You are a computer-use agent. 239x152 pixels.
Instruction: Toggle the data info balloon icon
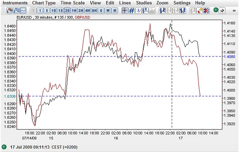pyautogui.click(x=138, y=11)
